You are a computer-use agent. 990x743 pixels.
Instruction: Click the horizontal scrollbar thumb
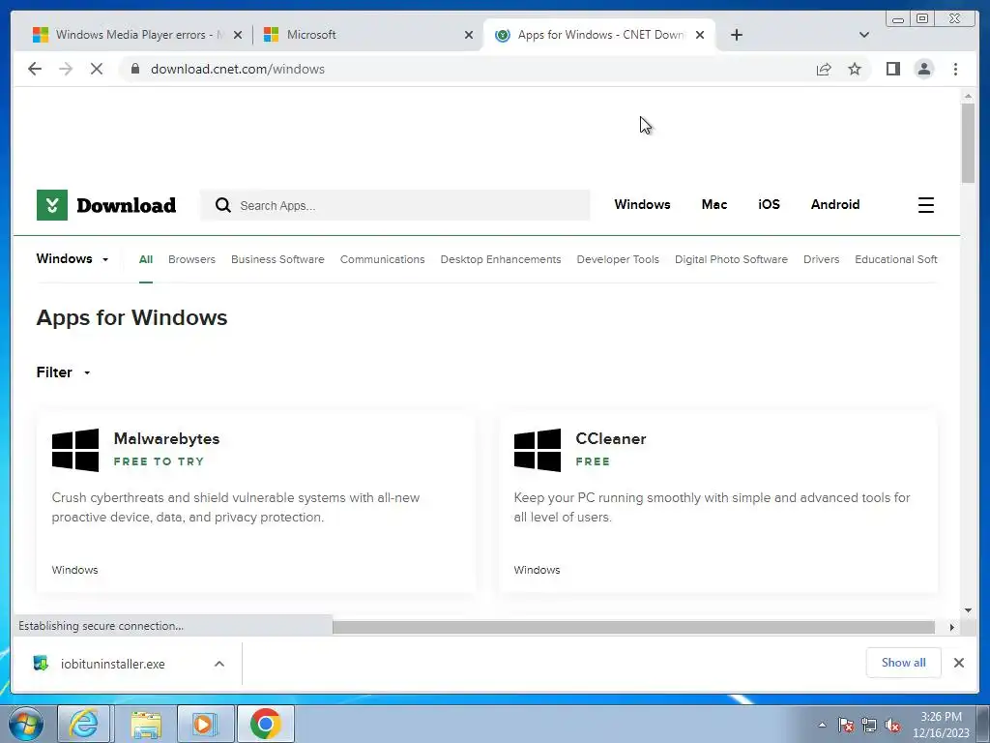pos(633,627)
